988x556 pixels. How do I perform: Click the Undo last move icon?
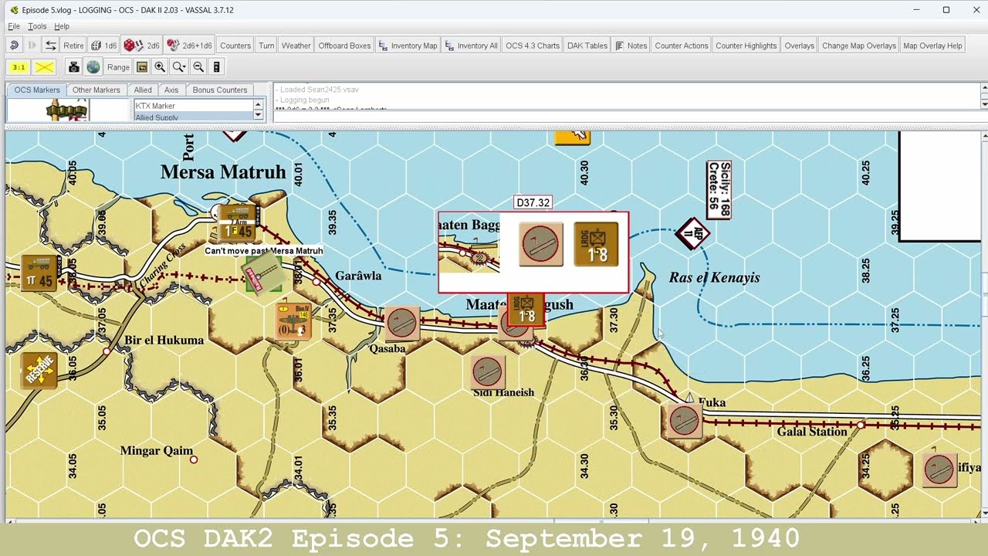[x=14, y=46]
